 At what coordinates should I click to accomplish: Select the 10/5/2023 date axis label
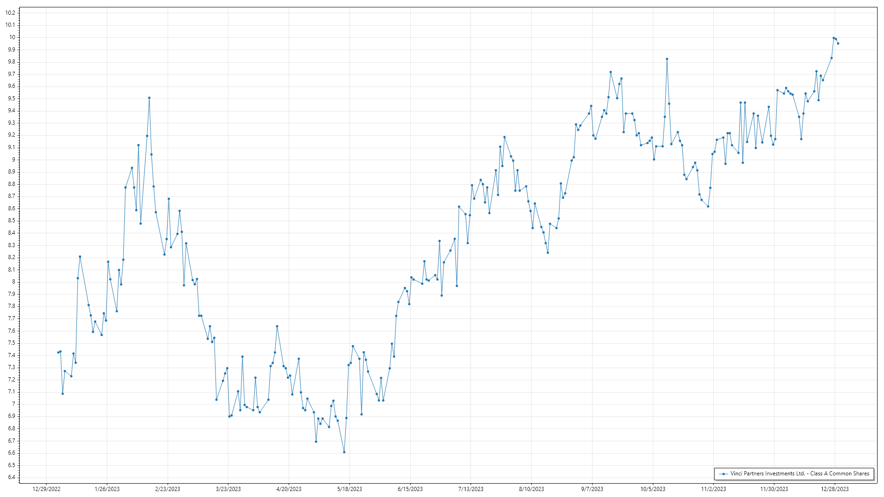click(653, 489)
